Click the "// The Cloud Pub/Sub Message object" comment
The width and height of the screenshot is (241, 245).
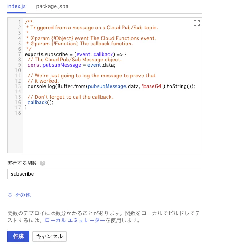(75, 60)
